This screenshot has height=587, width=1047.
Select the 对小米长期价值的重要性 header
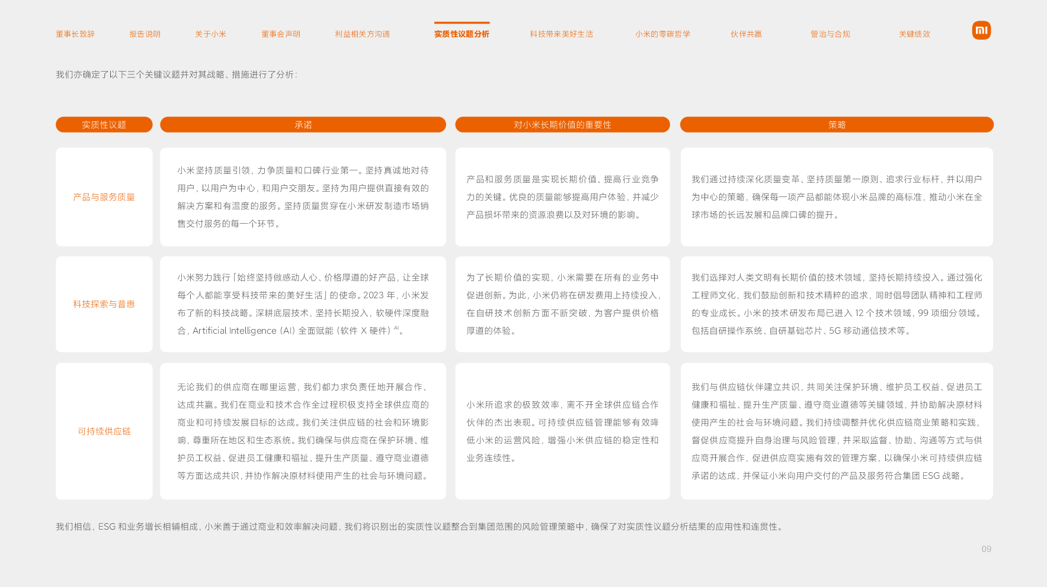click(x=562, y=125)
